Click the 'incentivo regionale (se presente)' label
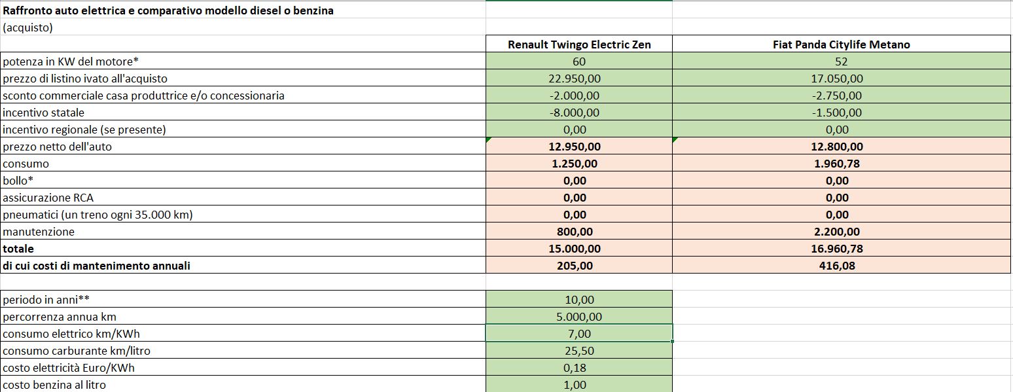This screenshot has width=1013, height=392. pos(243,130)
